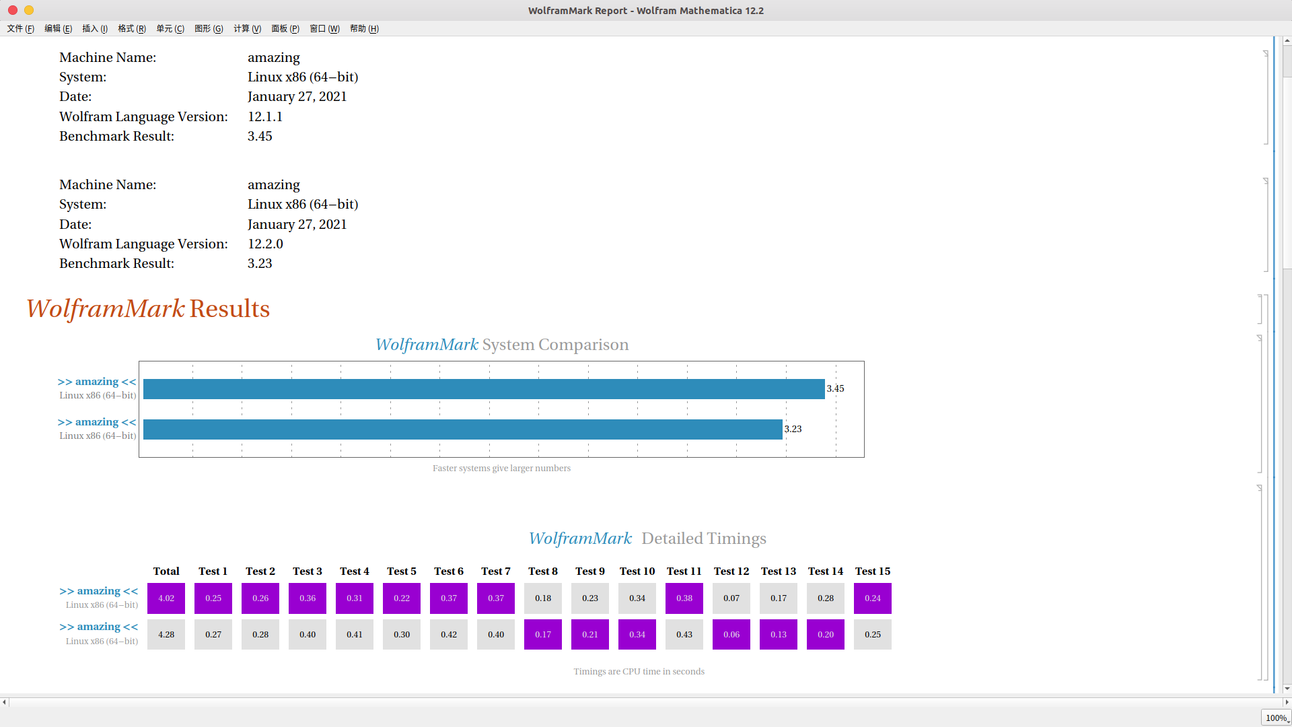The height and width of the screenshot is (727, 1292).
Task: Click Wolfram Language Version 12.2.0 value
Action: tap(265, 244)
